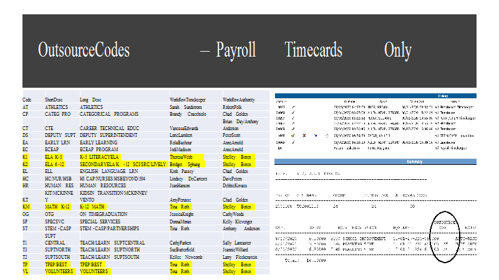The image size is (499, 280).
Task: Select the History section header bar
Action: [375, 96]
